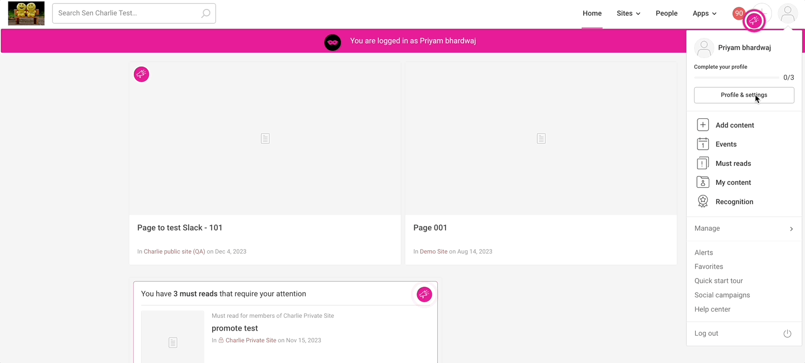Click the power icon beside Log out
The image size is (805, 363).
tap(787, 333)
